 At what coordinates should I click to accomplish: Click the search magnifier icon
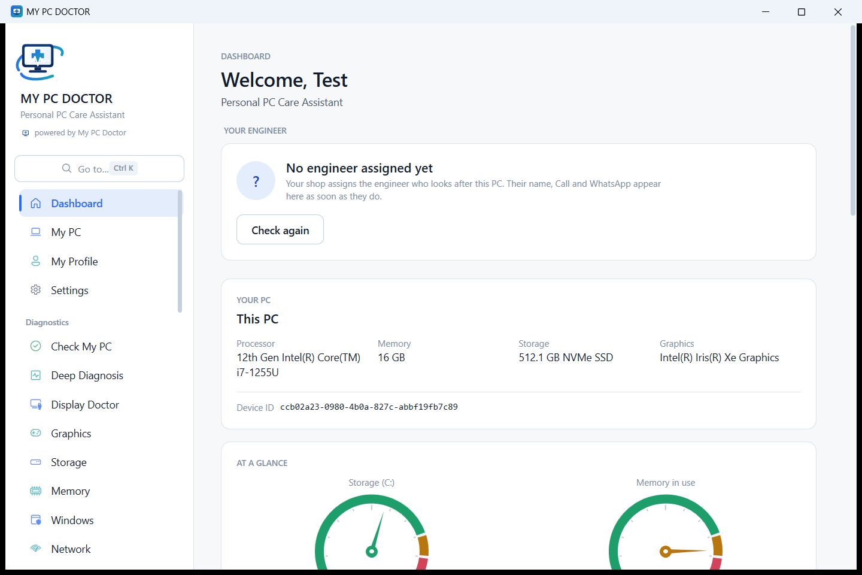point(67,168)
